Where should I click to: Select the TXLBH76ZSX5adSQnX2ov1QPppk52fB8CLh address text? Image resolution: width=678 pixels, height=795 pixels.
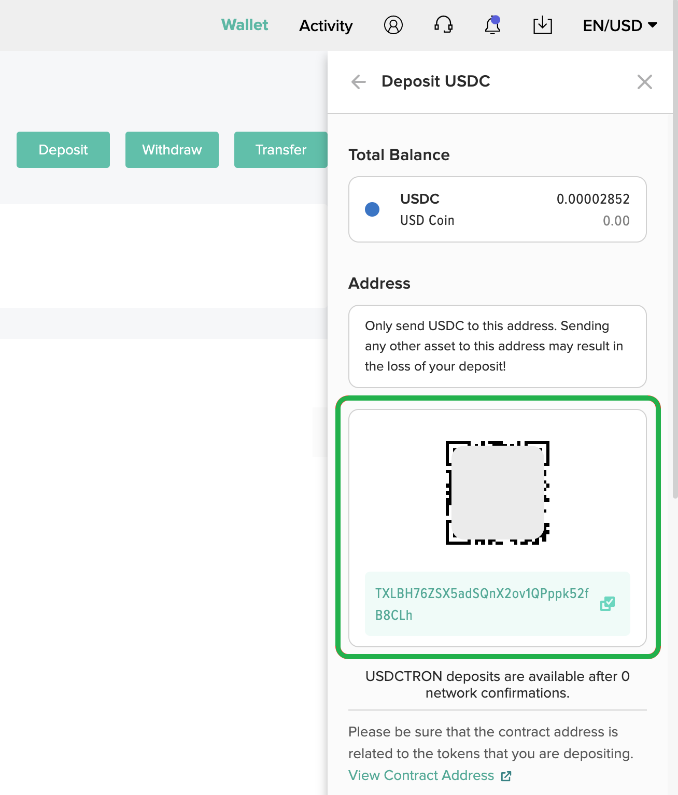[482, 604]
